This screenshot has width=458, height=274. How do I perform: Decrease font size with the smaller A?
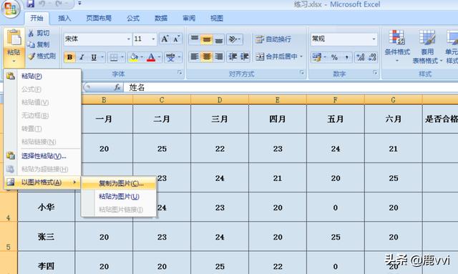point(177,39)
